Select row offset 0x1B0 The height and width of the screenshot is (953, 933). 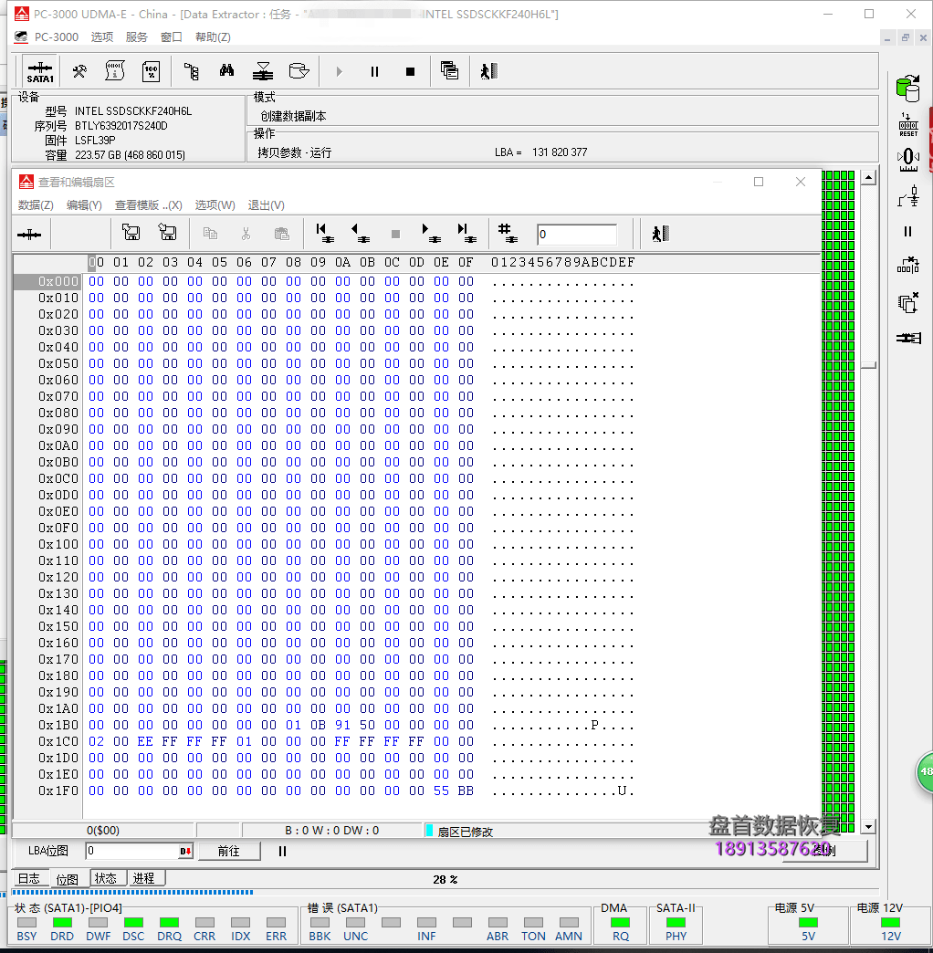click(x=58, y=725)
